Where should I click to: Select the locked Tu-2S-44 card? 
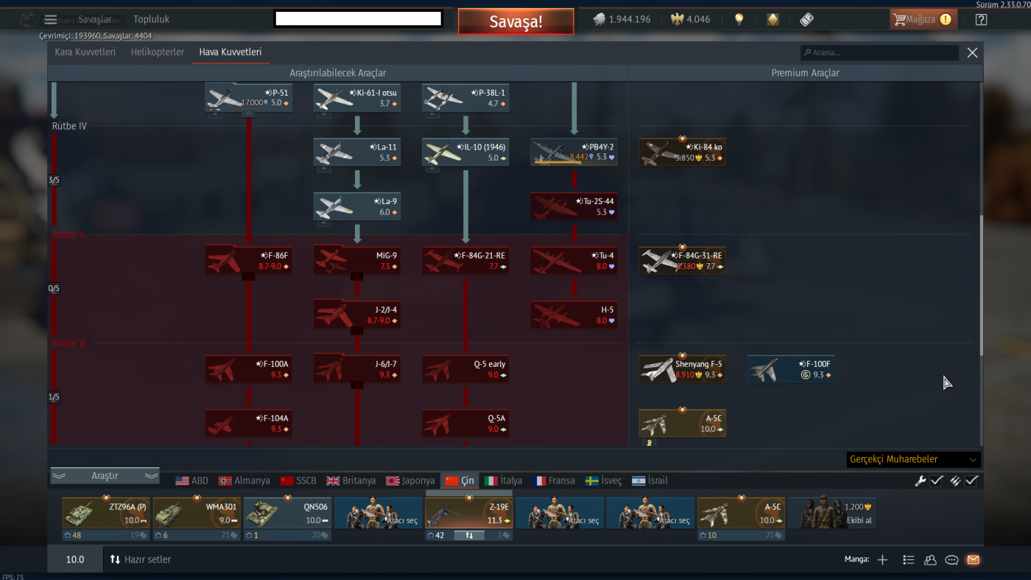574,207
